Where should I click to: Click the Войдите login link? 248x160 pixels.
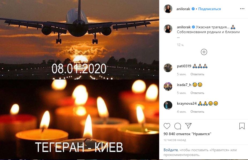(x=171, y=150)
